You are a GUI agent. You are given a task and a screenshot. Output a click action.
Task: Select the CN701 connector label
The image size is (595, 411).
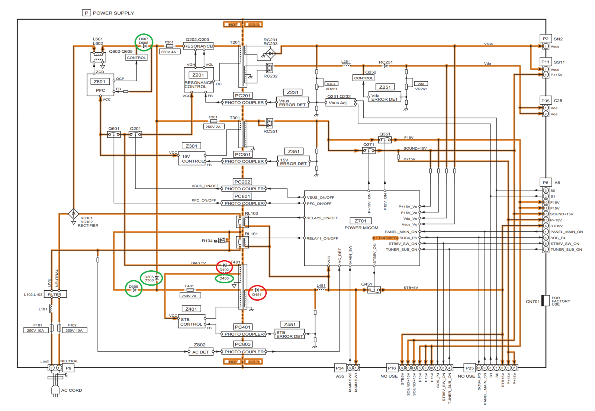(x=533, y=301)
